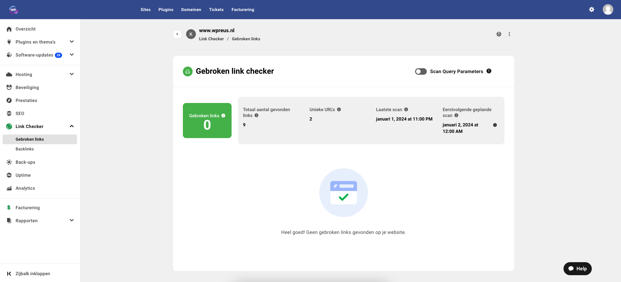Open the settings gear in top bar
Viewport: 621px width, 282px height.
[x=591, y=9]
